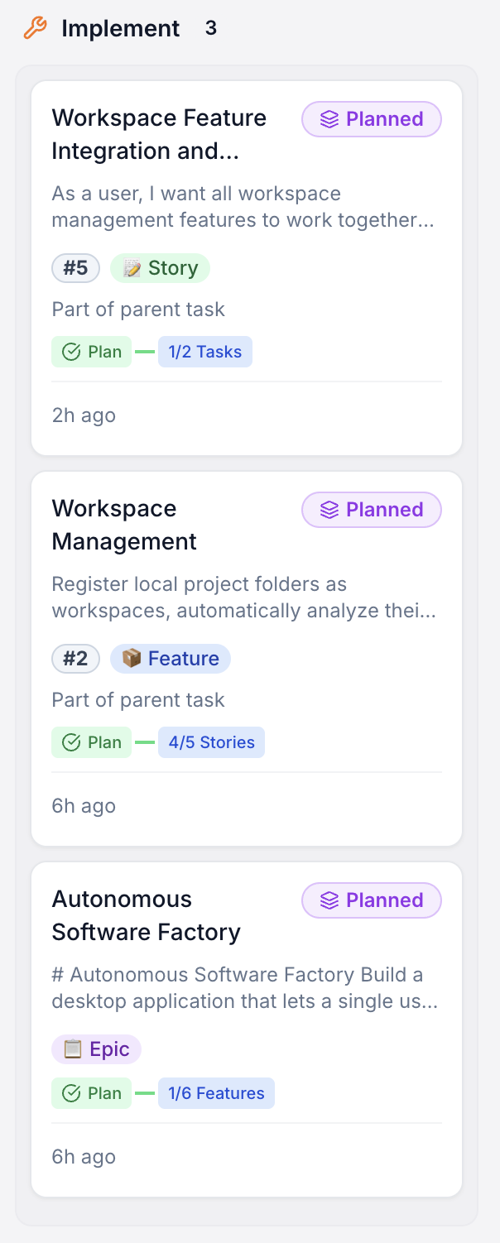Click the Plan checkmark icon on top card
This screenshot has width=500, height=1243.
tap(70, 351)
